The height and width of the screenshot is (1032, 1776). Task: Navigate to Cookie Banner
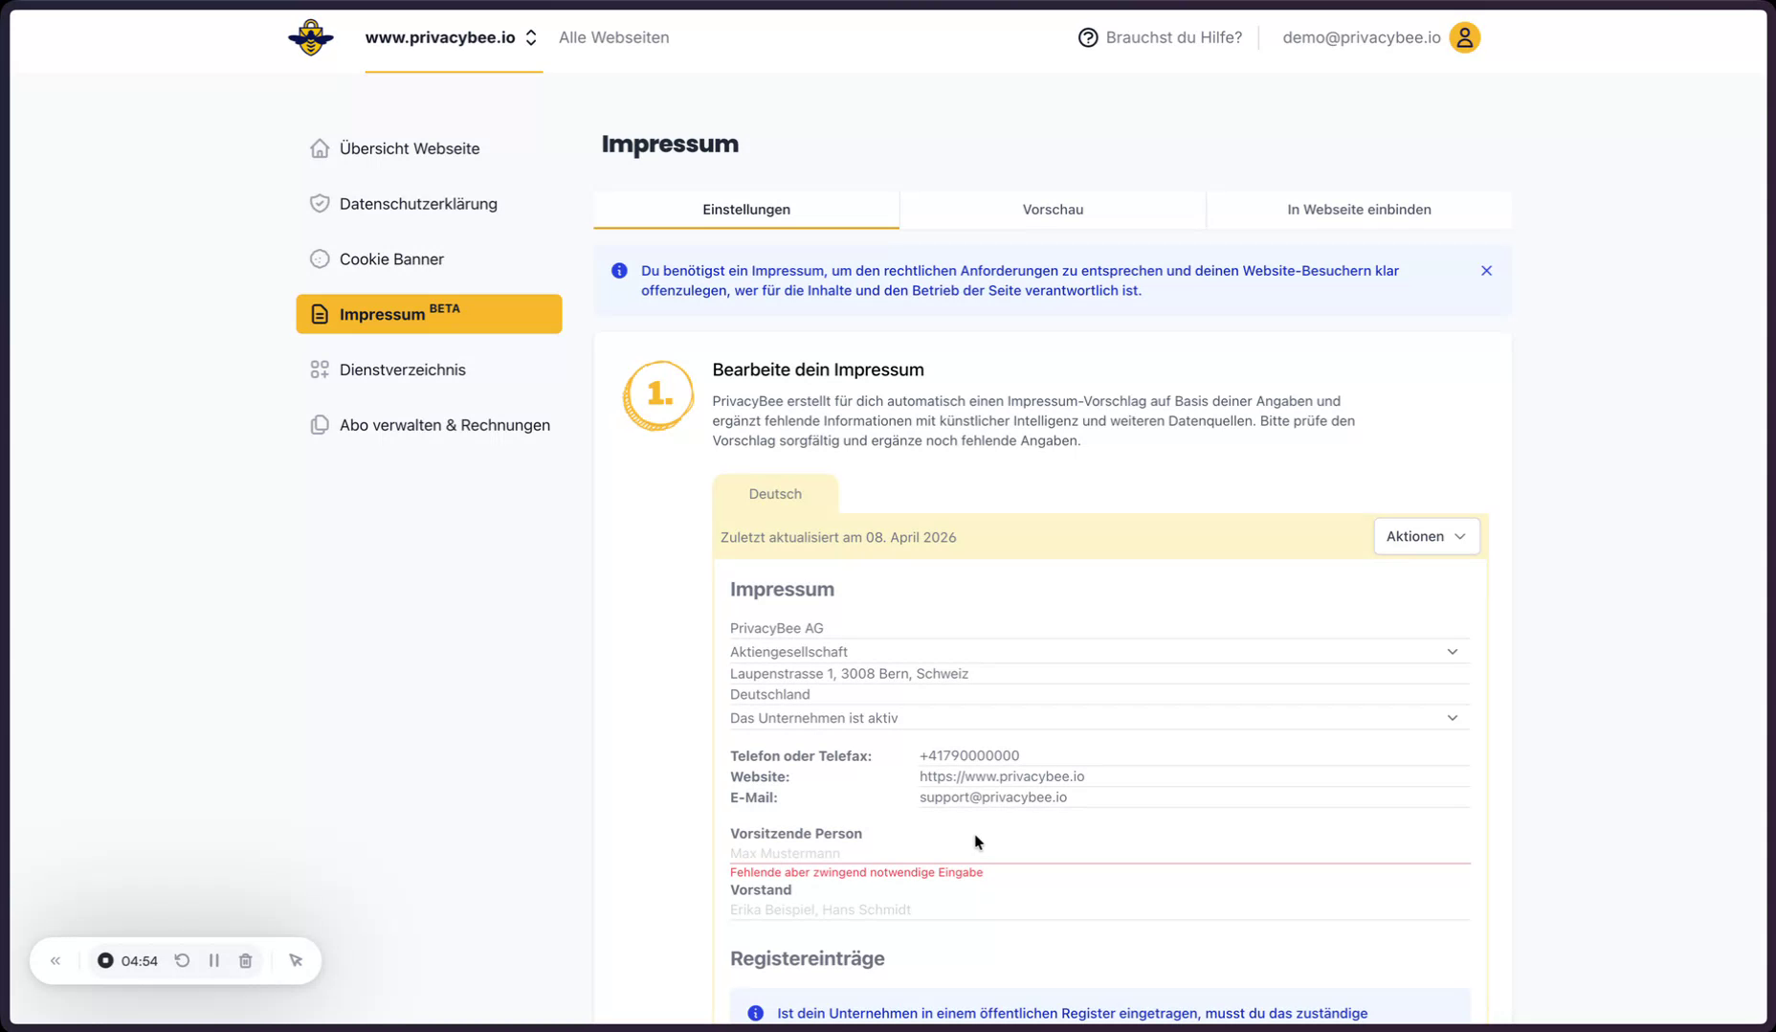click(429, 259)
